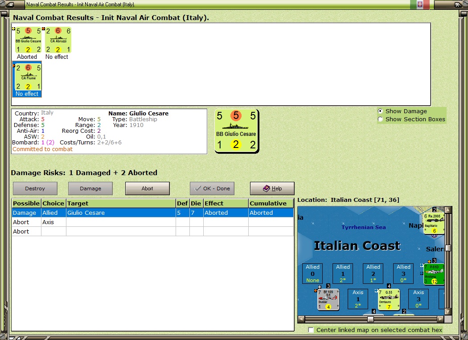Click the map vertical scrollbar up arrow
The image size is (468, 340).
pyautogui.click(x=447, y=210)
